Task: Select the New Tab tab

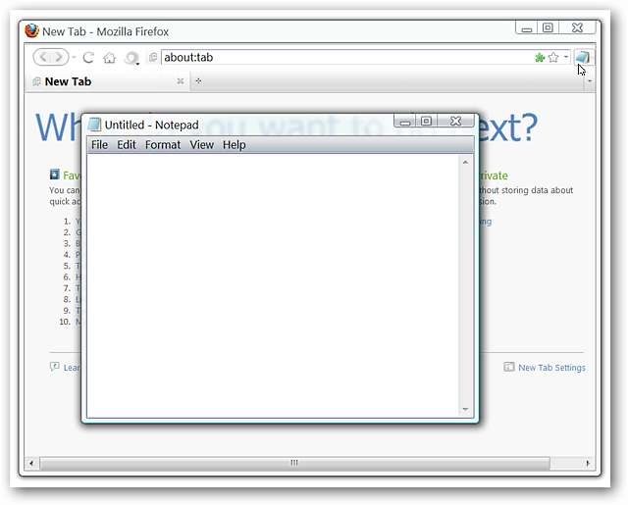Action: [x=68, y=81]
